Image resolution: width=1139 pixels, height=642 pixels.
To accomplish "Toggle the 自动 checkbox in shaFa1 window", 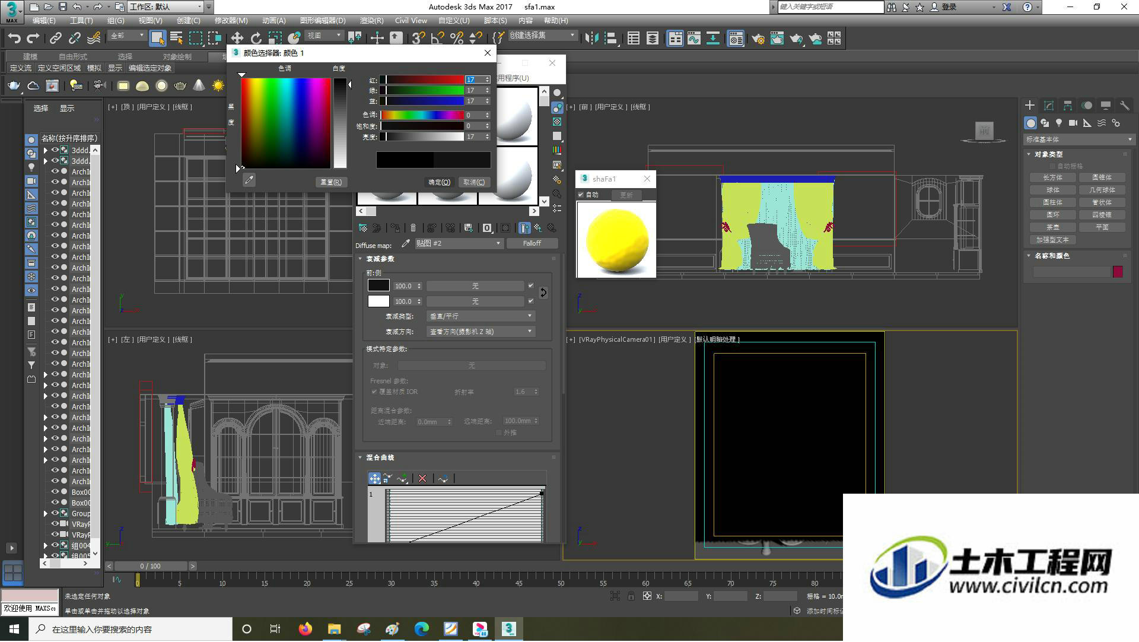I will 581,195.
